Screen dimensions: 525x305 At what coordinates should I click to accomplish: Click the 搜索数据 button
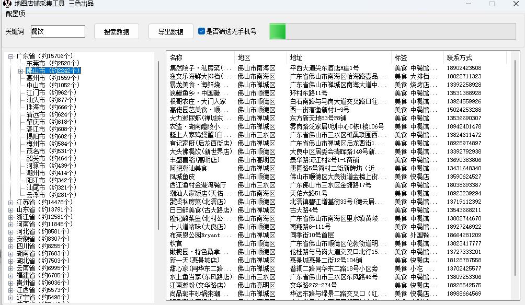tap(116, 31)
